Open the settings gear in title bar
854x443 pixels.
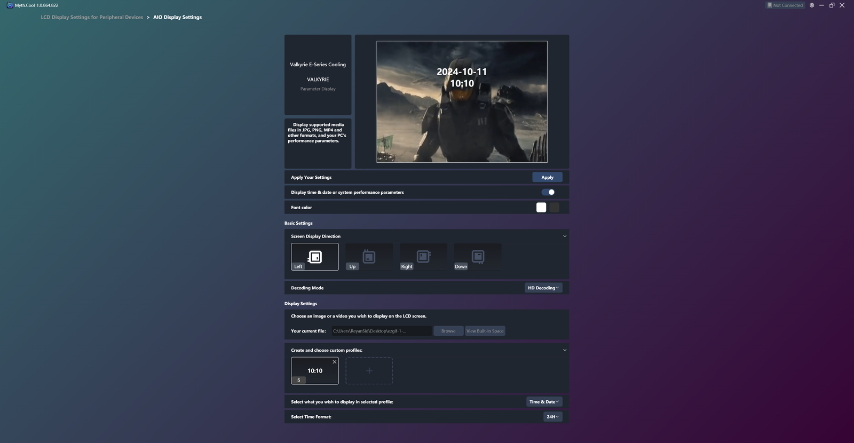pyautogui.click(x=812, y=5)
